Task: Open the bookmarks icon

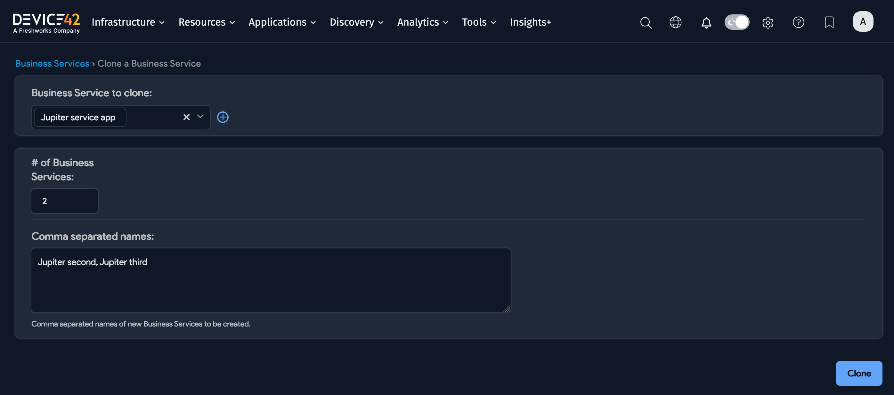Action: pos(829,22)
